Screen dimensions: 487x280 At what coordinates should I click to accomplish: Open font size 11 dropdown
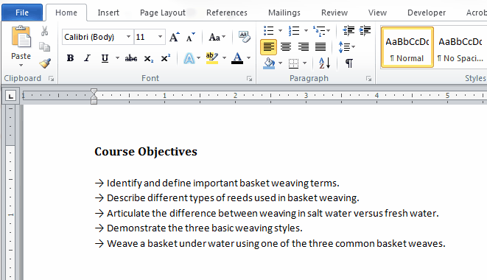click(x=160, y=37)
